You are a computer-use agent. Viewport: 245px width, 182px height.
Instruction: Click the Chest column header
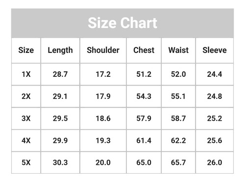coord(144,50)
